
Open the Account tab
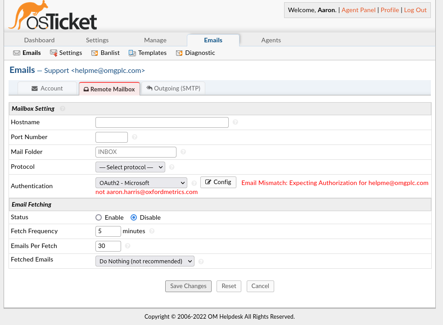(47, 88)
